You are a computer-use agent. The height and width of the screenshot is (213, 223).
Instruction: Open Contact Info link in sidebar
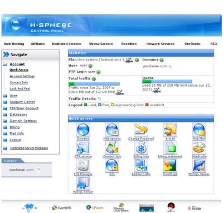tap(19, 82)
